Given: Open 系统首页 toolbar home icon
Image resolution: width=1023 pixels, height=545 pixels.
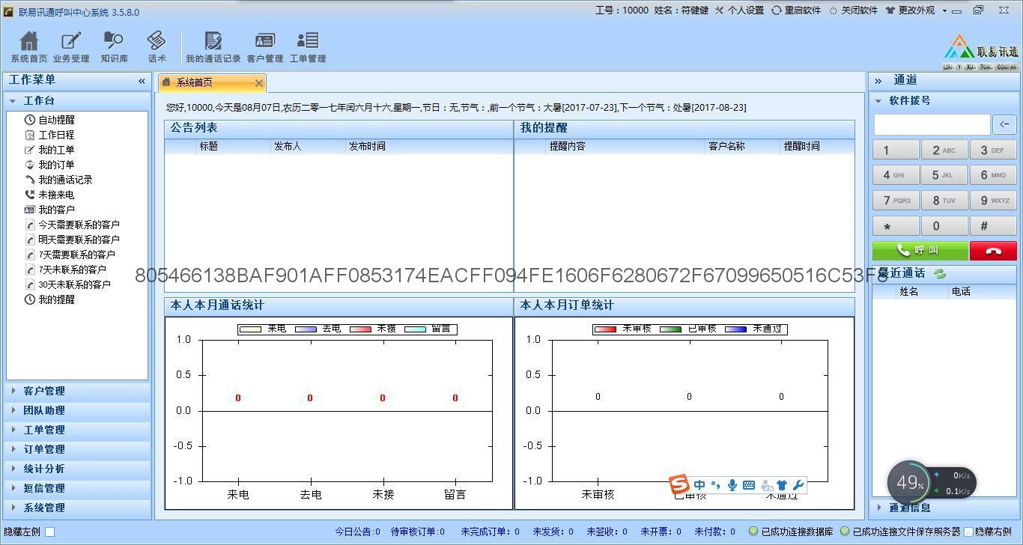Looking at the screenshot, I should (28, 46).
